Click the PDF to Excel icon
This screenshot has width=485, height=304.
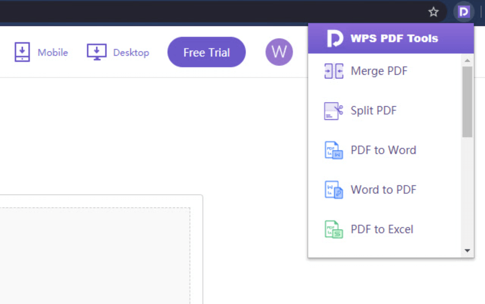click(334, 229)
